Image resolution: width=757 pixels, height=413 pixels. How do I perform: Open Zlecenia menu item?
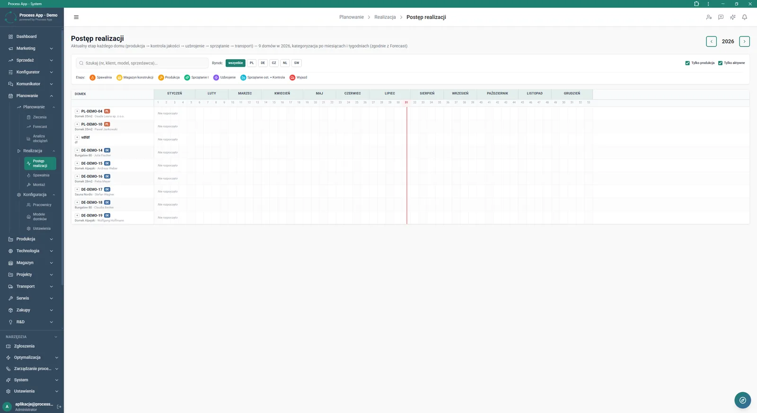click(x=40, y=117)
